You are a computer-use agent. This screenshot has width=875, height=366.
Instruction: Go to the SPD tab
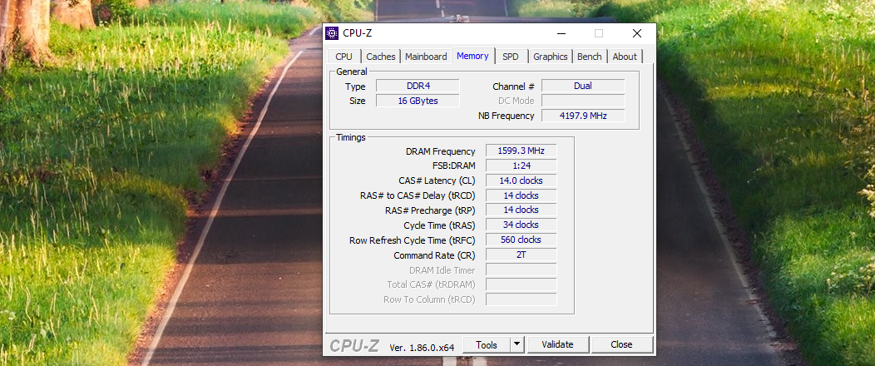coord(510,57)
